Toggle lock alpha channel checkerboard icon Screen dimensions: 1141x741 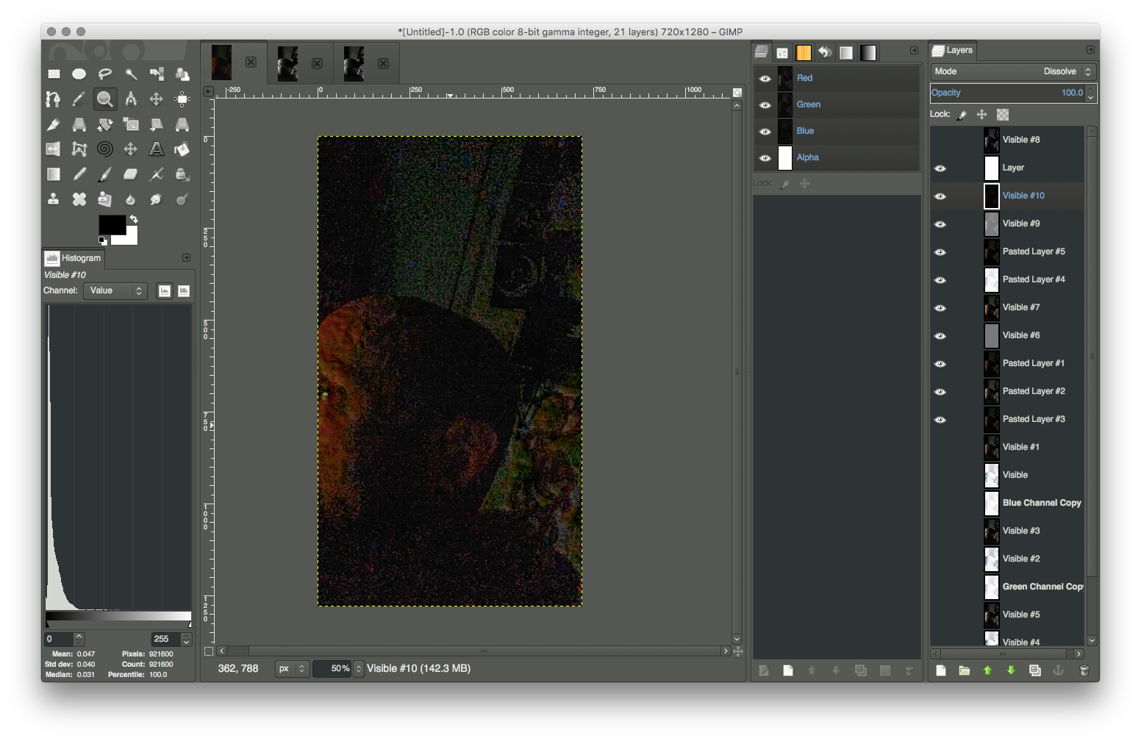coord(1003,115)
